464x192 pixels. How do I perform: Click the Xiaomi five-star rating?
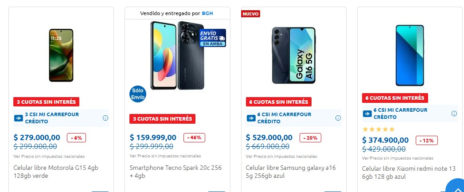378,129
